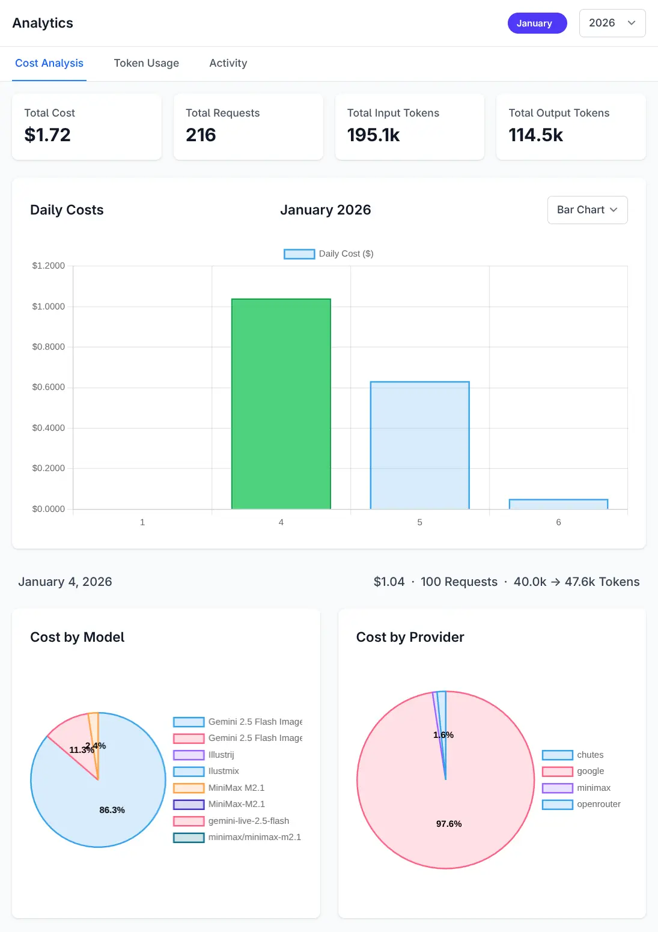Toggle the minimax/minimax-m2.1 legend entry

[254, 837]
